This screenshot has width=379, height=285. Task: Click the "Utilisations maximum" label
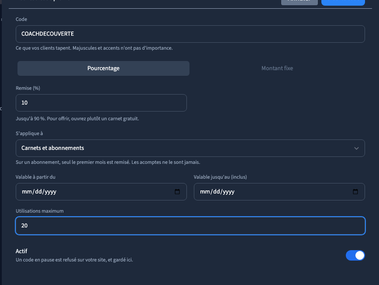point(40,211)
